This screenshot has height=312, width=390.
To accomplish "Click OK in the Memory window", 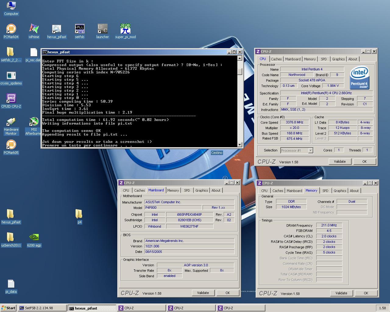I will tap(366, 293).
